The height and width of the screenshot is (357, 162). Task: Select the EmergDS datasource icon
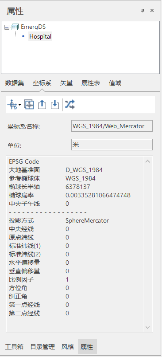(x=15, y=27)
